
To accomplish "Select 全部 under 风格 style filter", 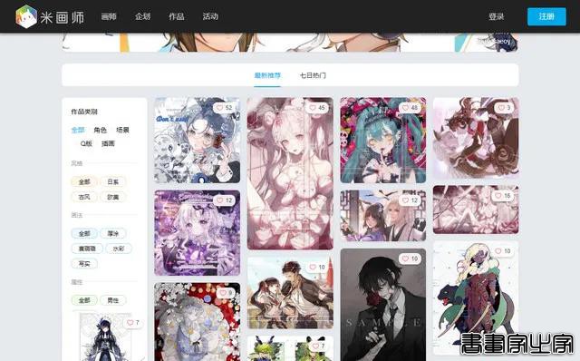I will pos(84,181).
